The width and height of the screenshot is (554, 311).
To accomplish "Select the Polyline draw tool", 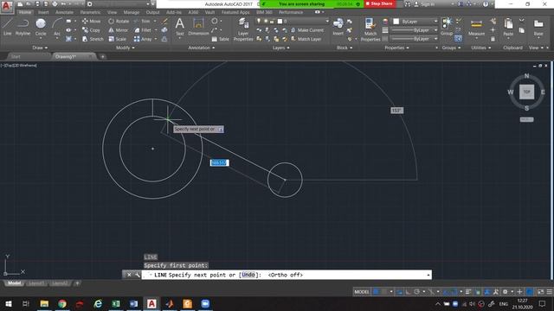I will coord(23,27).
